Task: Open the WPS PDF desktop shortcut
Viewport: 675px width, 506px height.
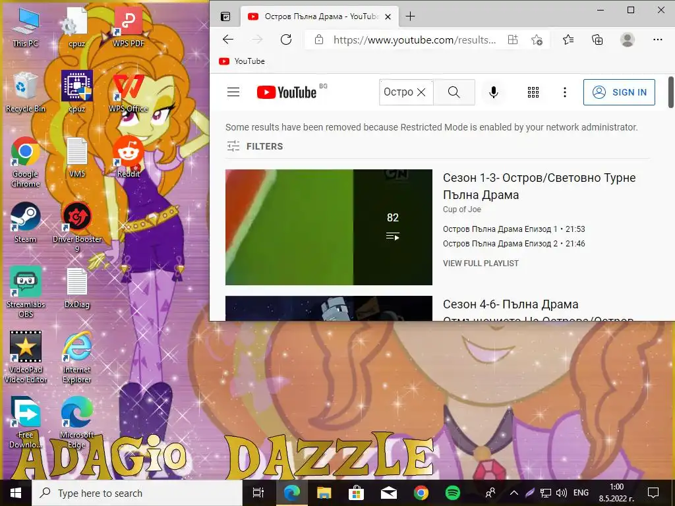Action: [x=129, y=28]
